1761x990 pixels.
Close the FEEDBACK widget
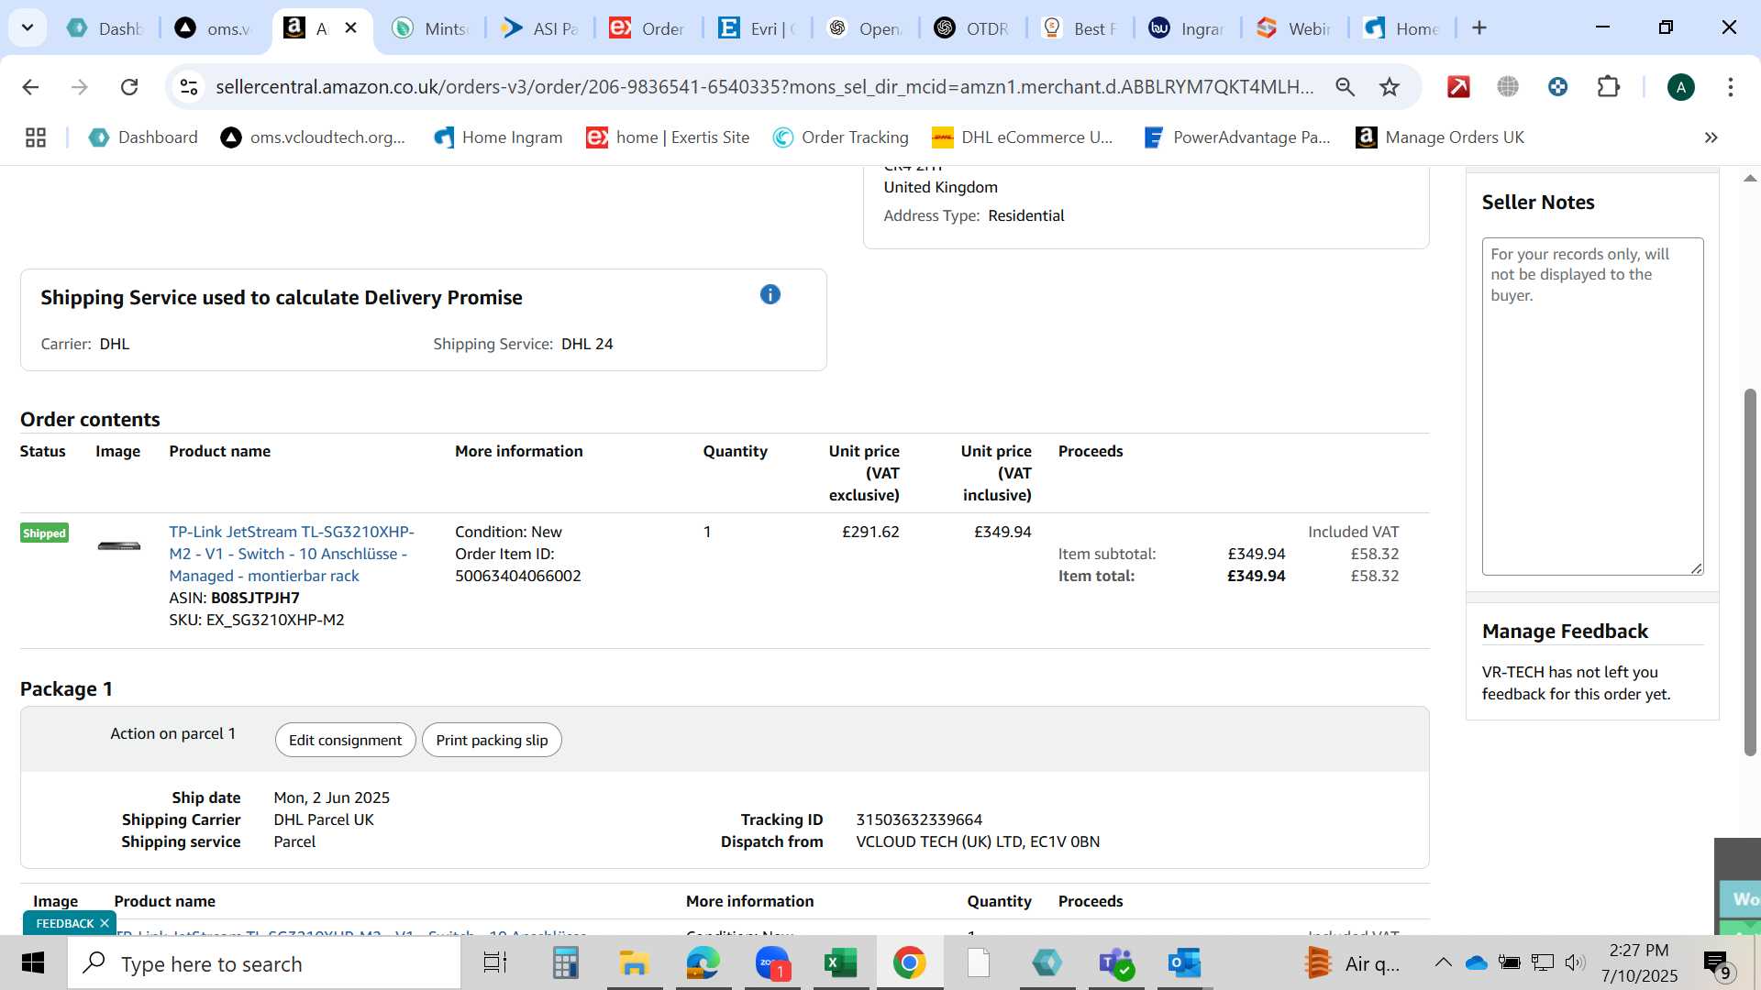click(x=105, y=923)
